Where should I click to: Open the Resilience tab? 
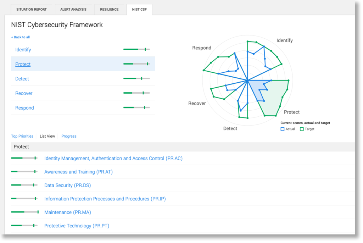(110, 10)
